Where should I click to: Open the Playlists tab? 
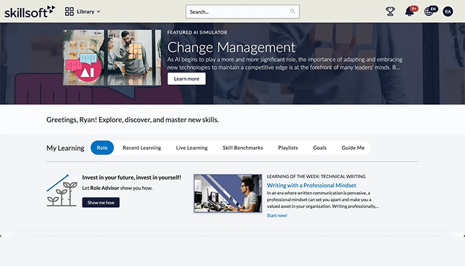[288, 148]
